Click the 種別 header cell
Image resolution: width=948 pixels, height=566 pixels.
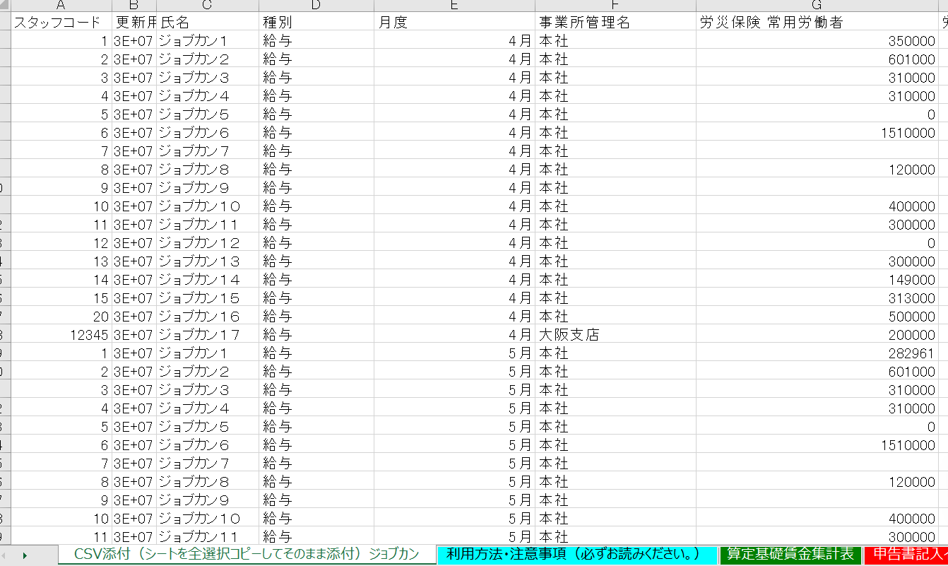[x=316, y=22]
